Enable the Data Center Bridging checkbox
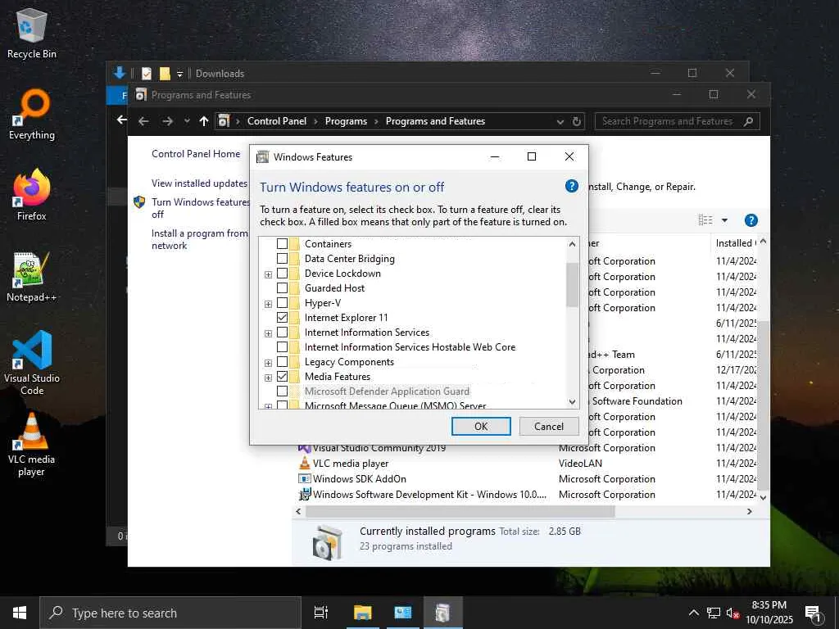Screen dimensions: 839x629 click(282, 258)
